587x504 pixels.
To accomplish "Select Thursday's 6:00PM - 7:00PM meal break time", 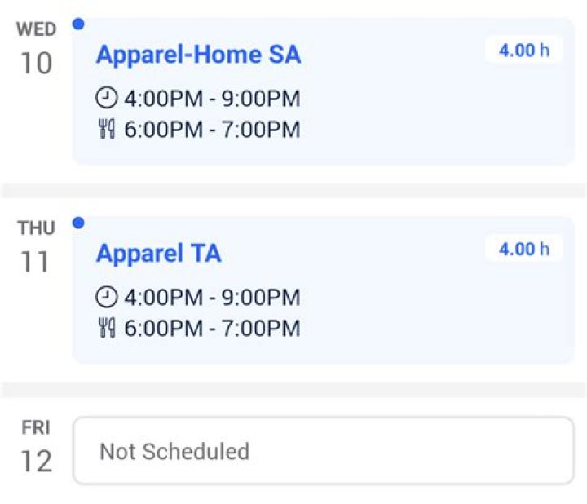I will tap(212, 329).
